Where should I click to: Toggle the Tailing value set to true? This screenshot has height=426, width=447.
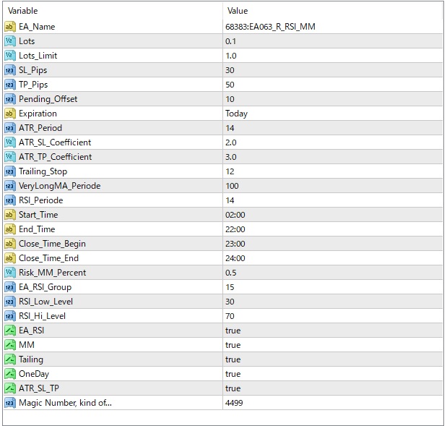(x=233, y=359)
